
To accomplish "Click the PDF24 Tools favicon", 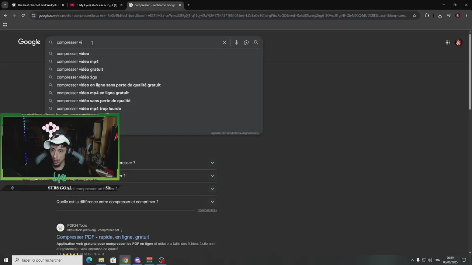I will (x=60, y=227).
